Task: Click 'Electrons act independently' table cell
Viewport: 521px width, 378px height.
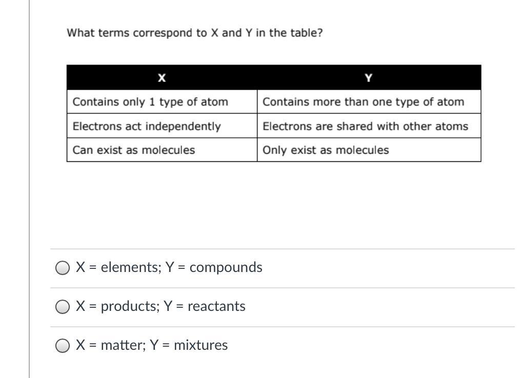Action: [x=147, y=126]
